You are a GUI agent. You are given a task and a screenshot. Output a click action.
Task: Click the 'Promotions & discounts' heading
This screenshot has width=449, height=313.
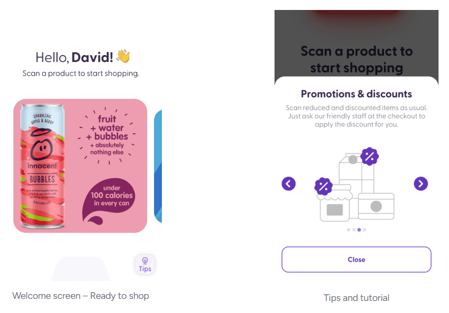tap(356, 94)
